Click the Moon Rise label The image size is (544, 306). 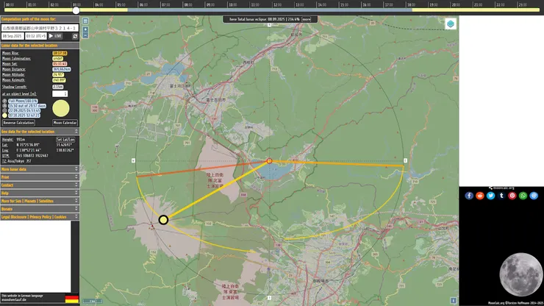tap(10, 53)
